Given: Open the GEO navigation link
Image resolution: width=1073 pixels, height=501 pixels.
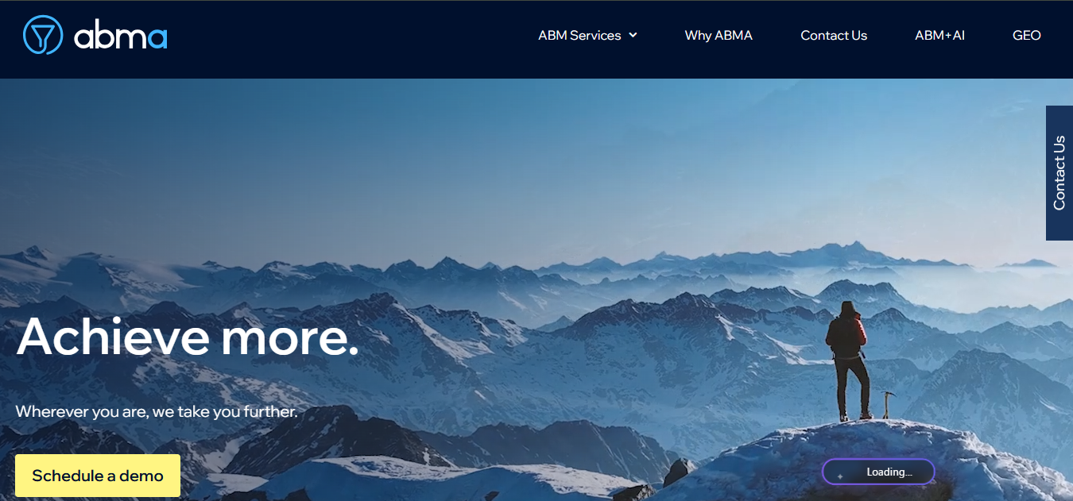Looking at the screenshot, I should [x=1027, y=35].
